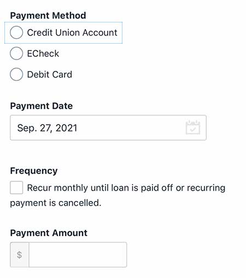The width and height of the screenshot is (246, 278).
Task: Click the Payment Date input field
Action: click(108, 128)
